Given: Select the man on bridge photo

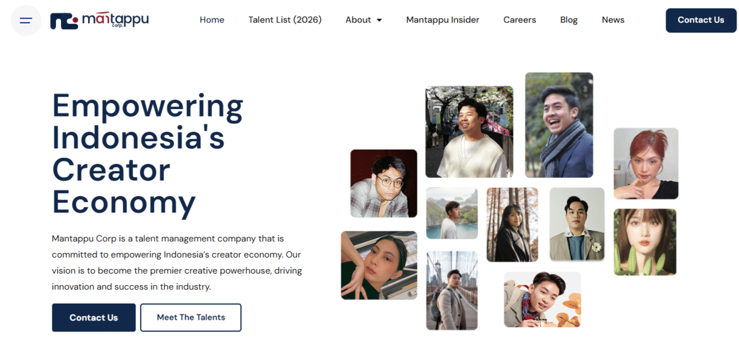Looking at the screenshot, I should 452,290.
